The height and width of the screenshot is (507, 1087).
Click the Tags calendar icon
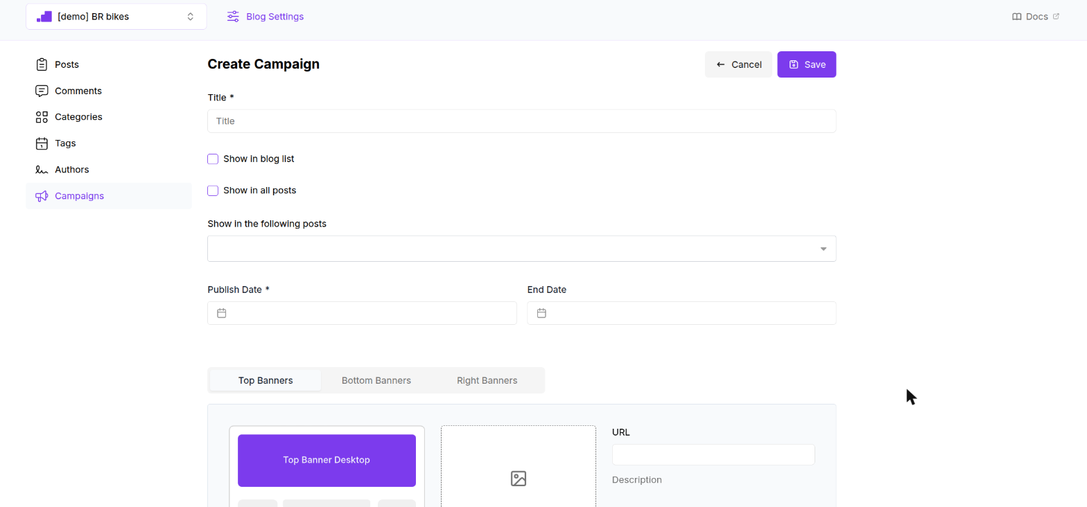[42, 143]
